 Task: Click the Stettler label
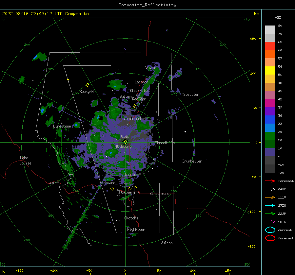[191, 95]
